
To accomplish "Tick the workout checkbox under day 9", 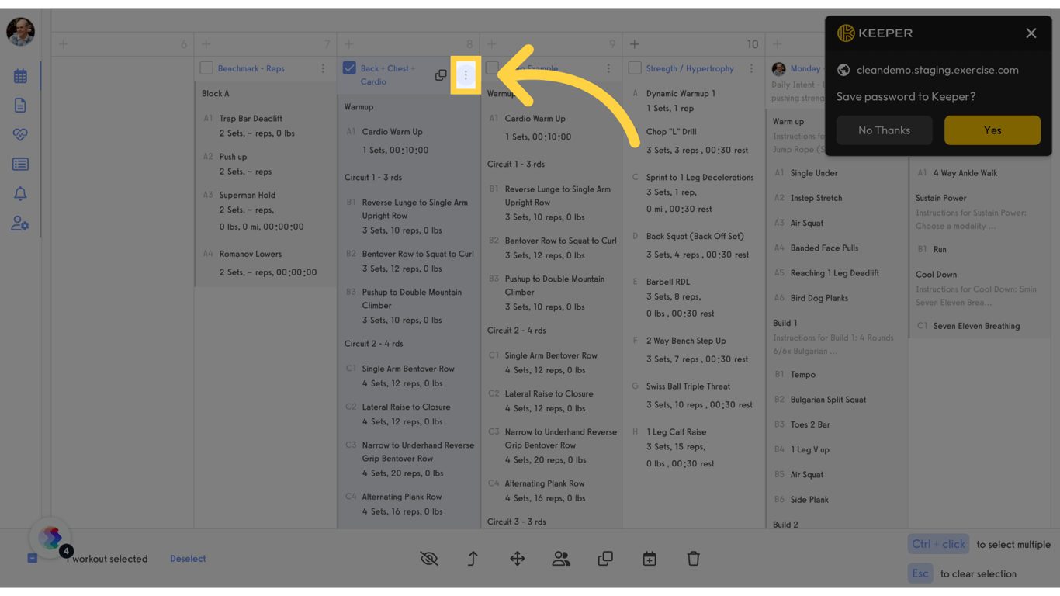I will click(x=492, y=68).
